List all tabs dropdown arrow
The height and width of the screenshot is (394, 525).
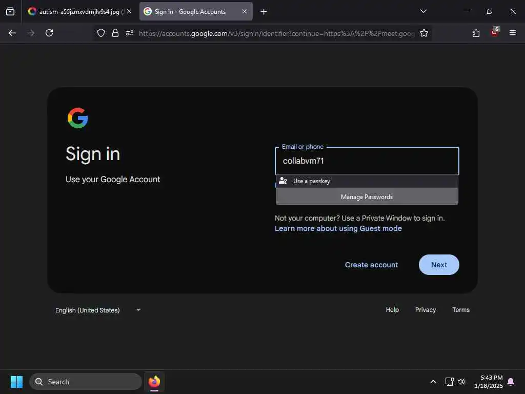(x=423, y=11)
